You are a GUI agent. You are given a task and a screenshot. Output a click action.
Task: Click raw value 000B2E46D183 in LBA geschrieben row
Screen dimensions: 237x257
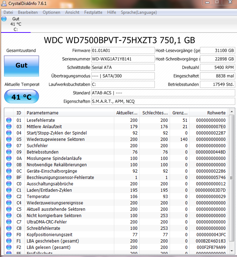point(211,241)
